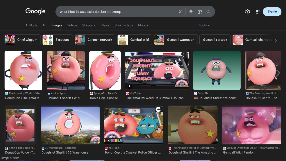Open the Short videos tab
The image size is (286, 161).
click(124, 25)
